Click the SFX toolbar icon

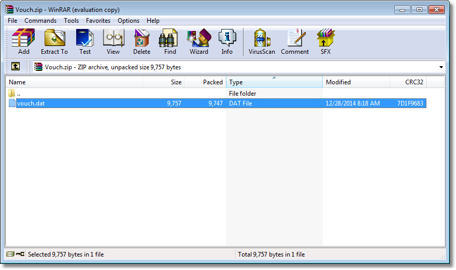coord(326,41)
